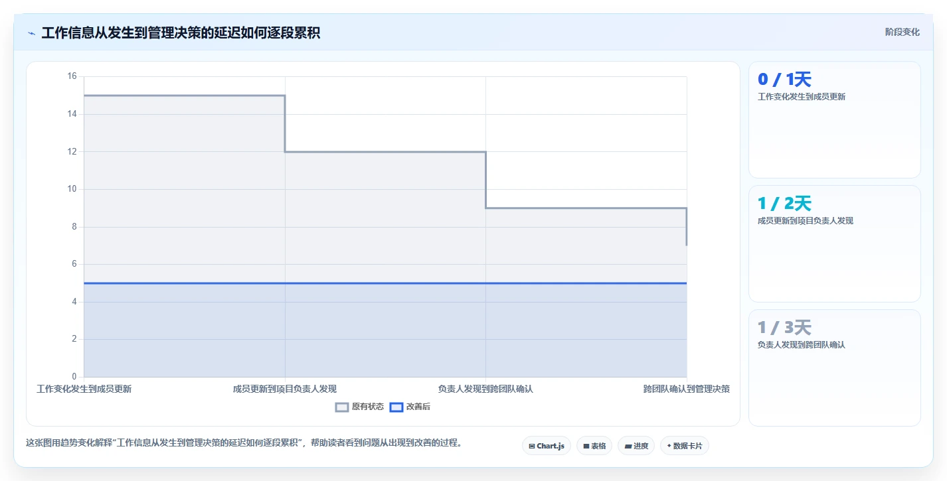The height and width of the screenshot is (481, 947).
Task: Select the Chart.js tag
Action: (x=547, y=446)
